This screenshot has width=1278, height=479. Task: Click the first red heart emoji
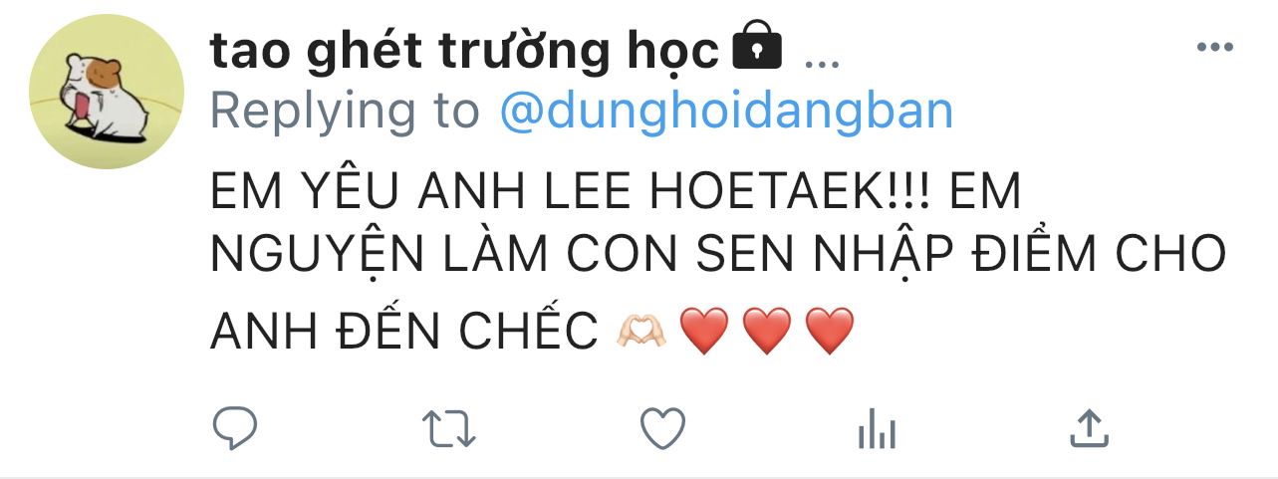click(704, 331)
